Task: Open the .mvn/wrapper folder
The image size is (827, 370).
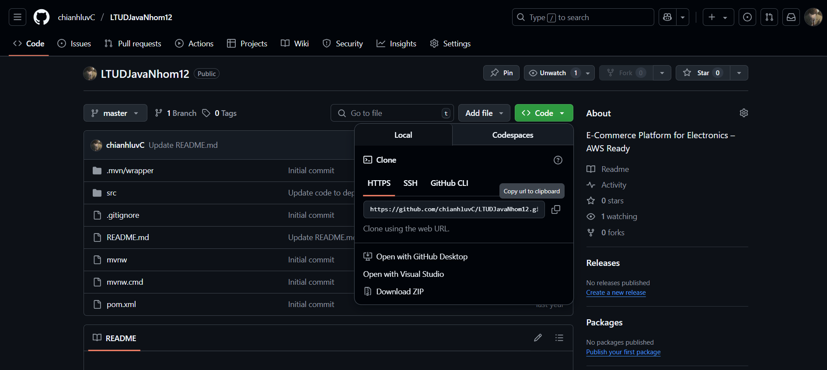Action: pos(130,171)
